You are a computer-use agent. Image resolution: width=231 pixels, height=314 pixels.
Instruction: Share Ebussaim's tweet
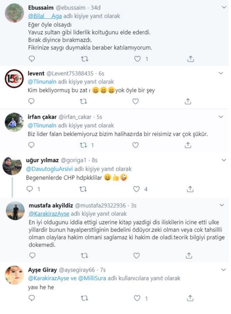click(x=191, y=59)
